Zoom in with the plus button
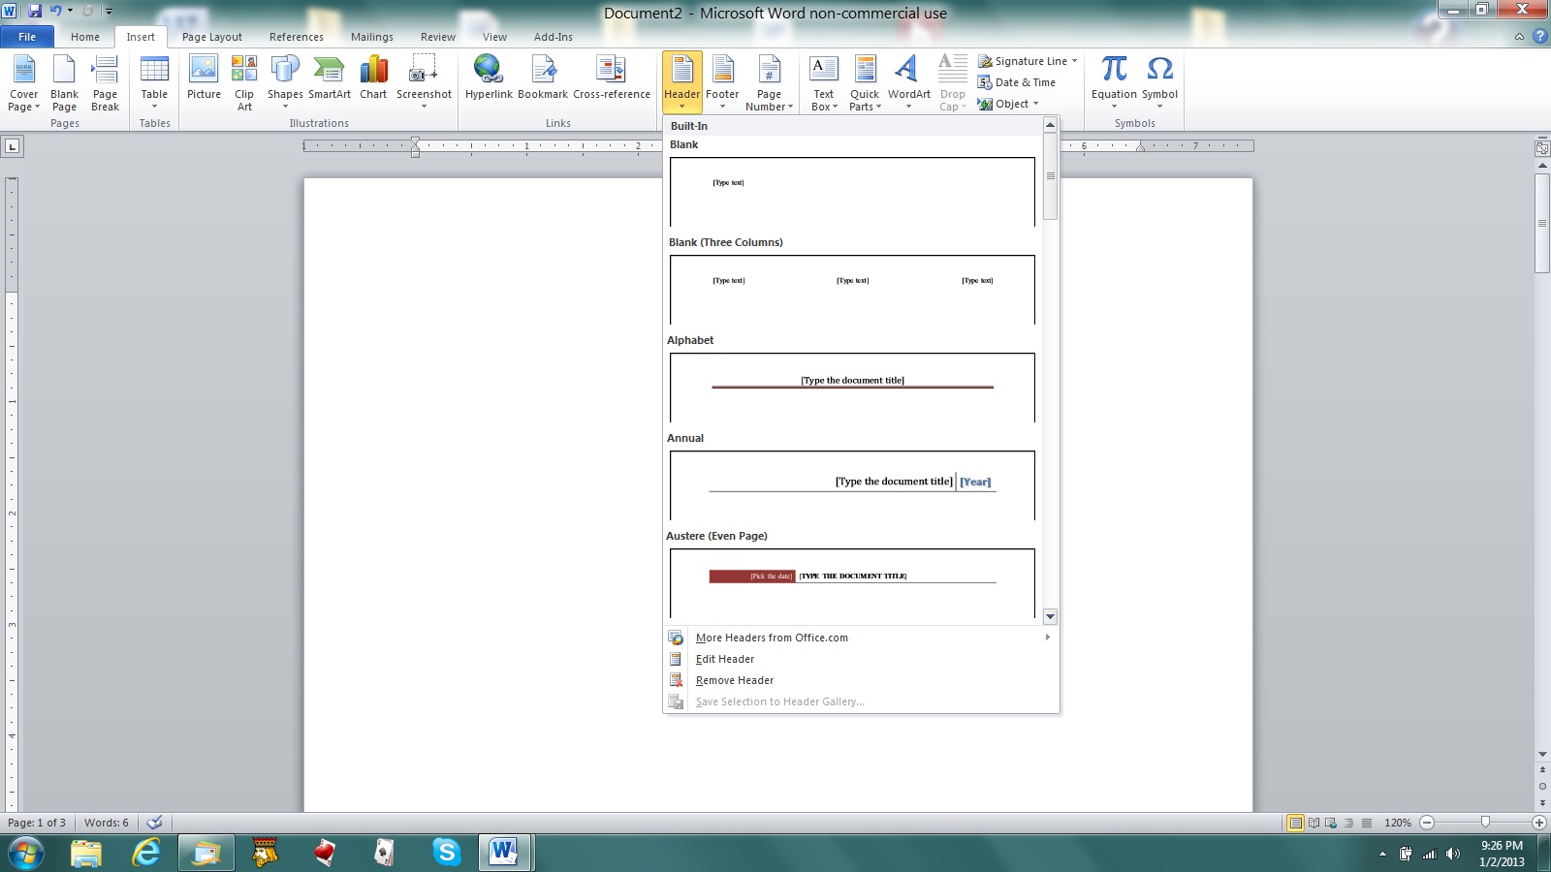The image size is (1551, 872). point(1538,823)
